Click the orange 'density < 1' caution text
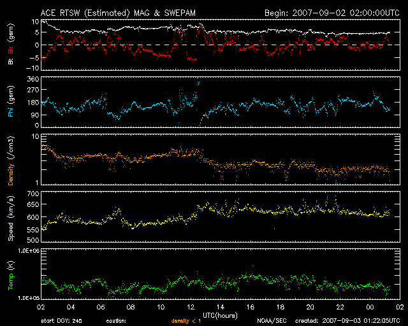 186,321
